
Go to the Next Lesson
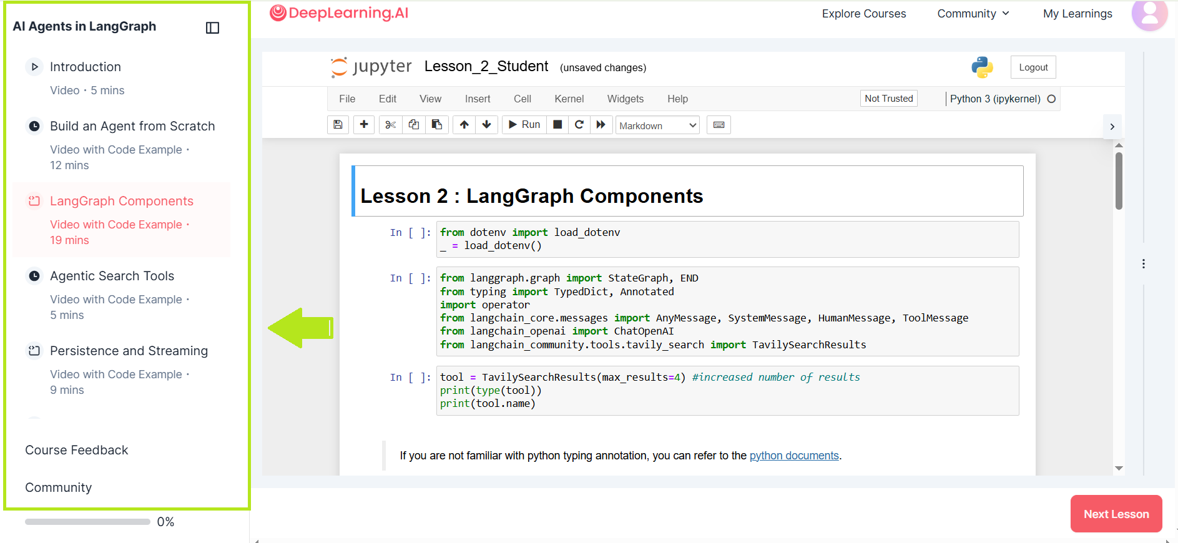pos(1116,514)
